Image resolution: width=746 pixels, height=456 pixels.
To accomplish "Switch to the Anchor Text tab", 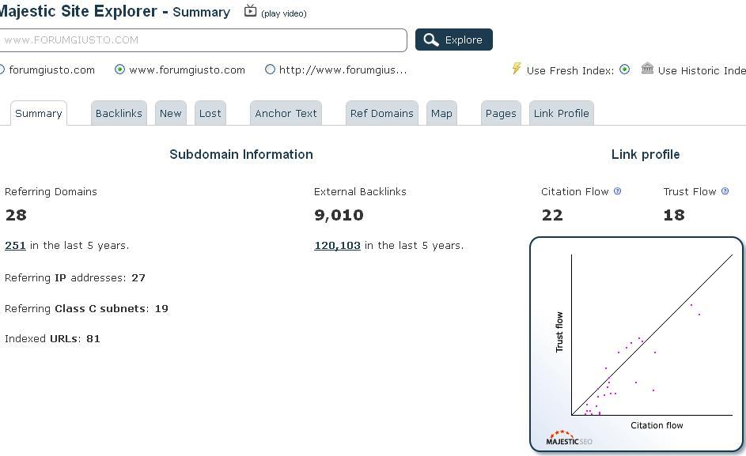I will click(286, 113).
